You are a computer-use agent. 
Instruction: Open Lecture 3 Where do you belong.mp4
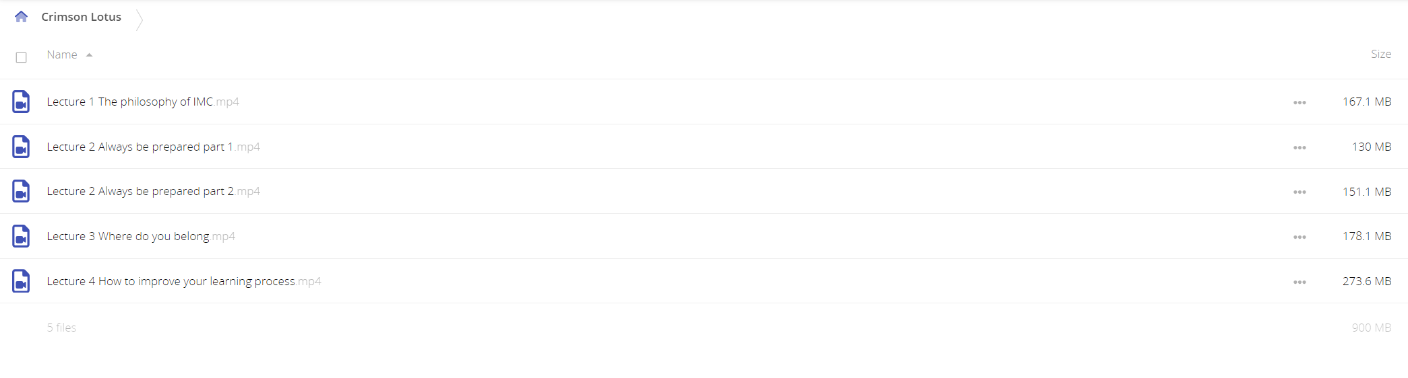[141, 236]
